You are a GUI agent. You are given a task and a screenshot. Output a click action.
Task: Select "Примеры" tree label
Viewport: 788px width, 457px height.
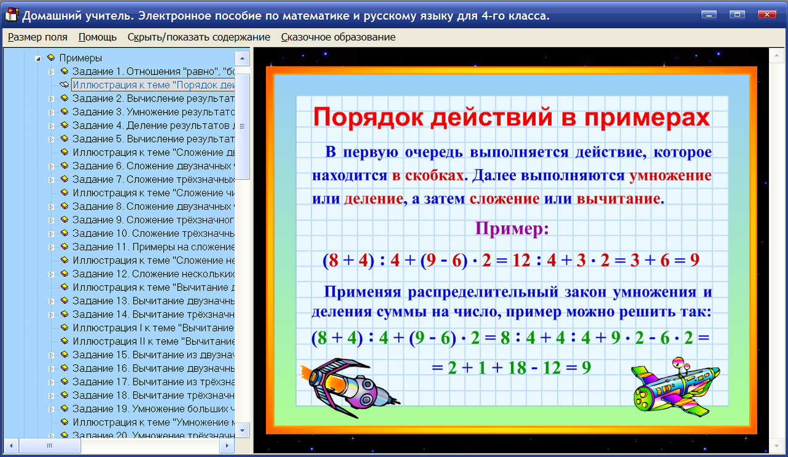pos(81,58)
